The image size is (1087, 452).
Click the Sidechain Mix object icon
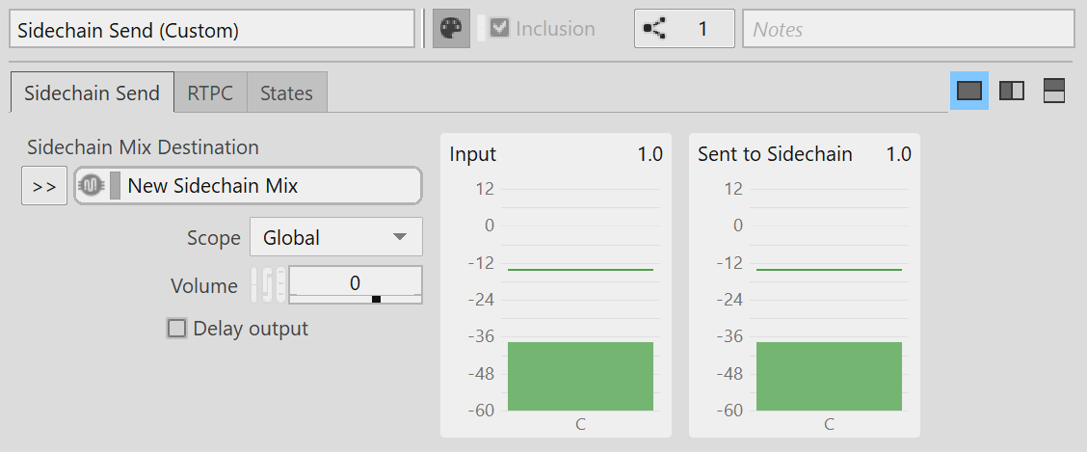[x=91, y=186]
